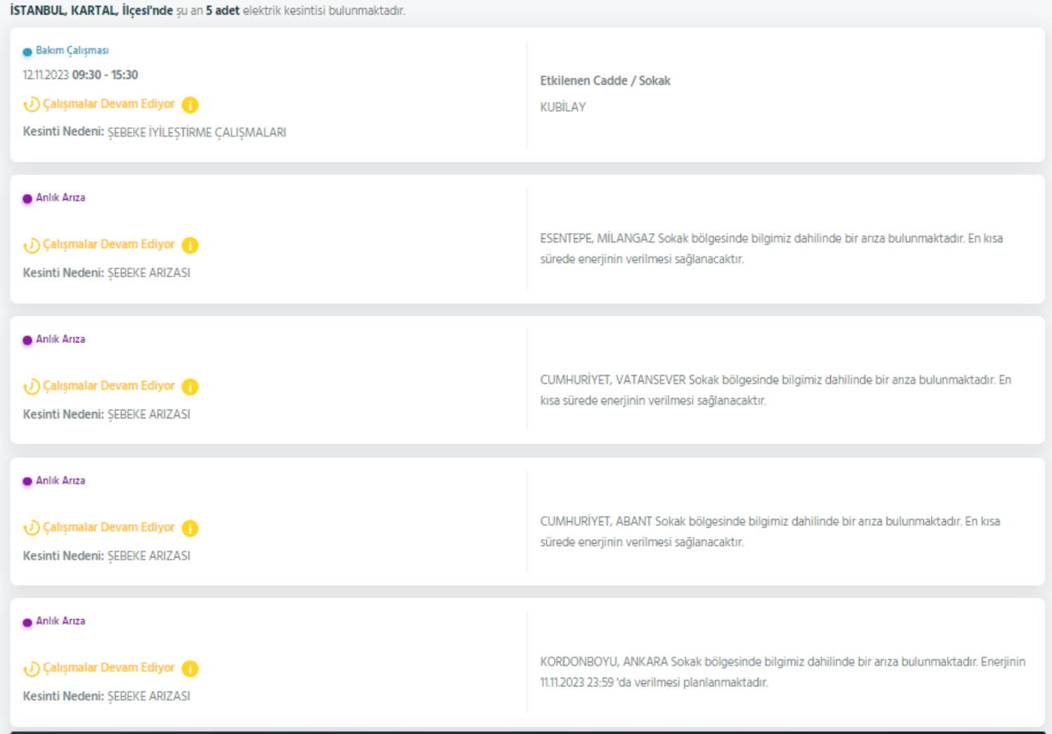The height and width of the screenshot is (734, 1052).
Task: Click the clock icon in KORDONBOYU outage card
Action: (31, 668)
